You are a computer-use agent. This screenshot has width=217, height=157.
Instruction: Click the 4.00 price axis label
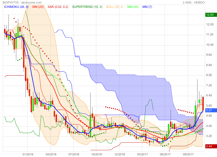[x=210, y=126]
